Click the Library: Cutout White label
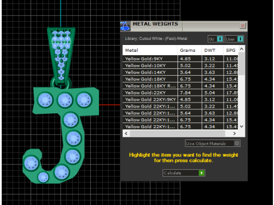This screenshot has height=205, width=274. (156, 39)
